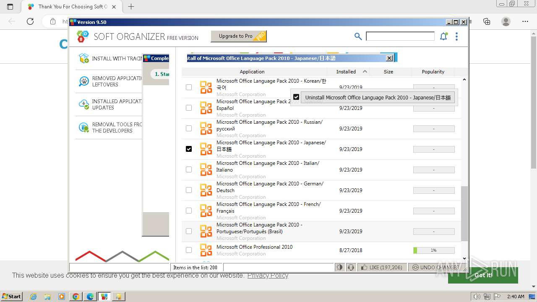Click the Office Professional 2010 icon
The height and width of the screenshot is (302, 537).
[x=206, y=250]
